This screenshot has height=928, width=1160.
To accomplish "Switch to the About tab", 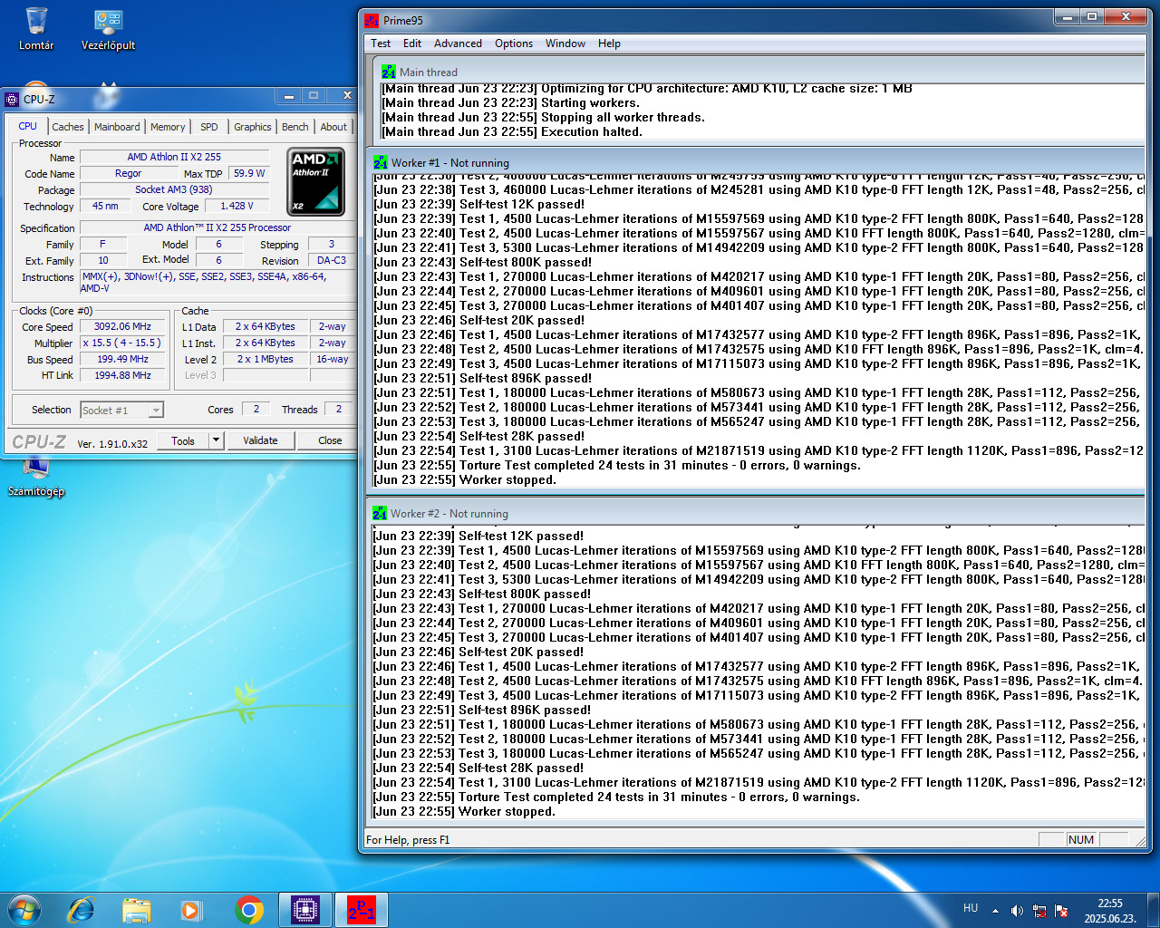I will [x=333, y=127].
